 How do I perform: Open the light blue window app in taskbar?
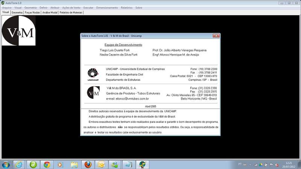[128, 164]
